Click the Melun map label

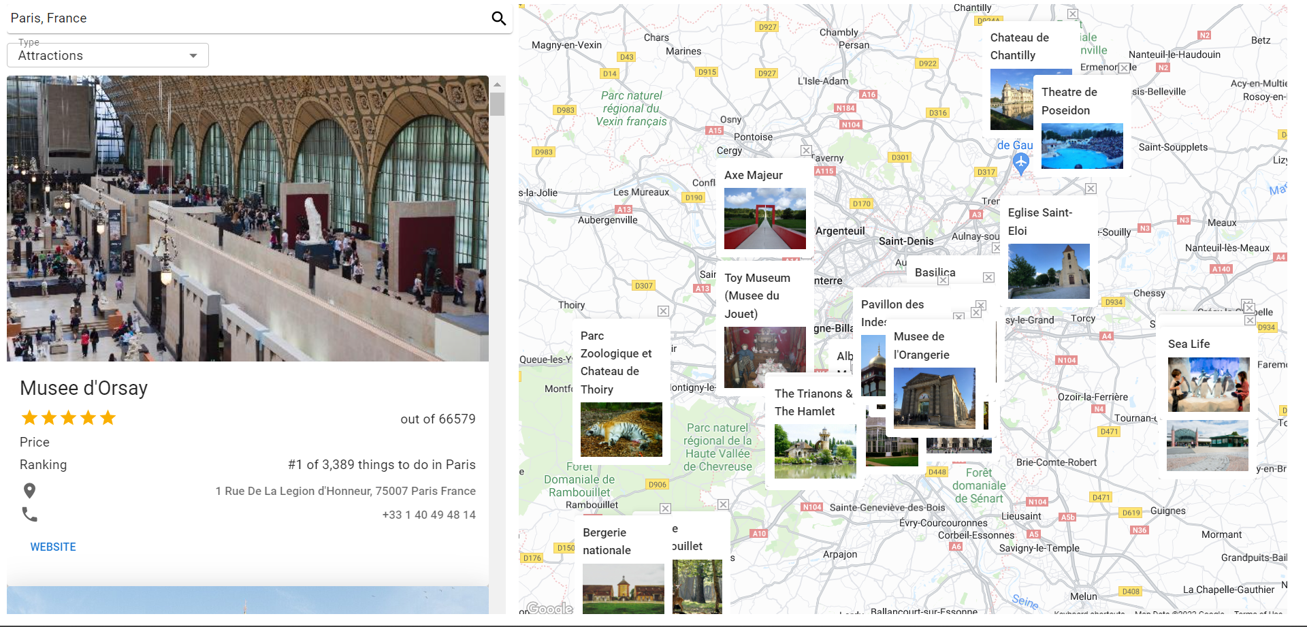pyautogui.click(x=1084, y=596)
